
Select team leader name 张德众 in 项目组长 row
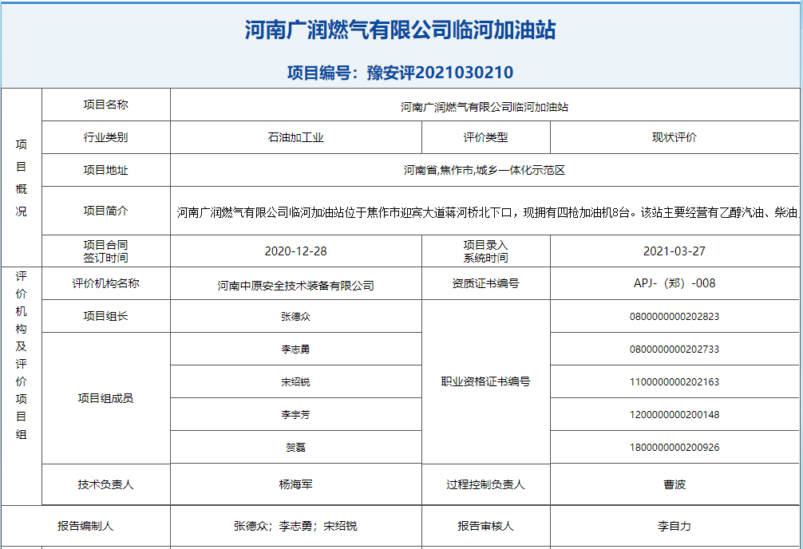coord(296,317)
